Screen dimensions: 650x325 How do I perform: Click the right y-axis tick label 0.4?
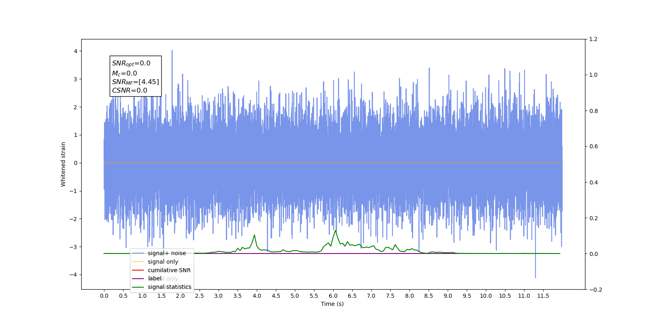594,182
